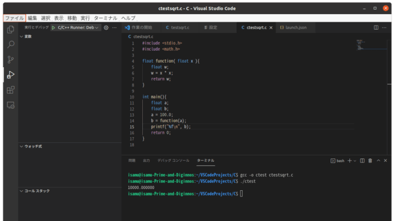This screenshot has width=394, height=221.
Task: Select the ctestsqrt.c editor tab
Action: 256,27
